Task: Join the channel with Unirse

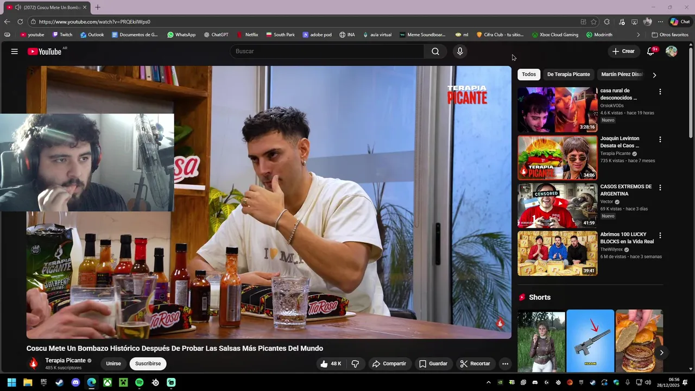Action: 113,364
